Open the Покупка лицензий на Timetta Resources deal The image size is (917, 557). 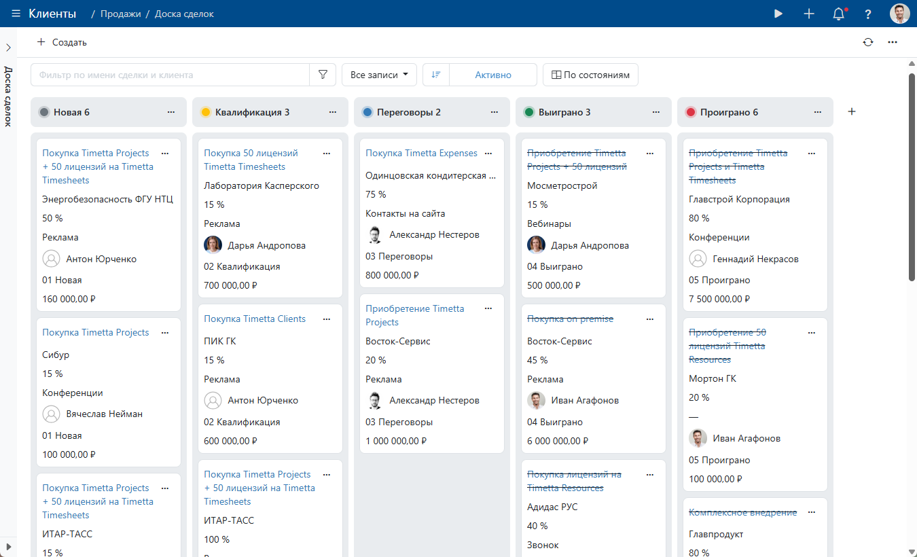click(x=574, y=481)
